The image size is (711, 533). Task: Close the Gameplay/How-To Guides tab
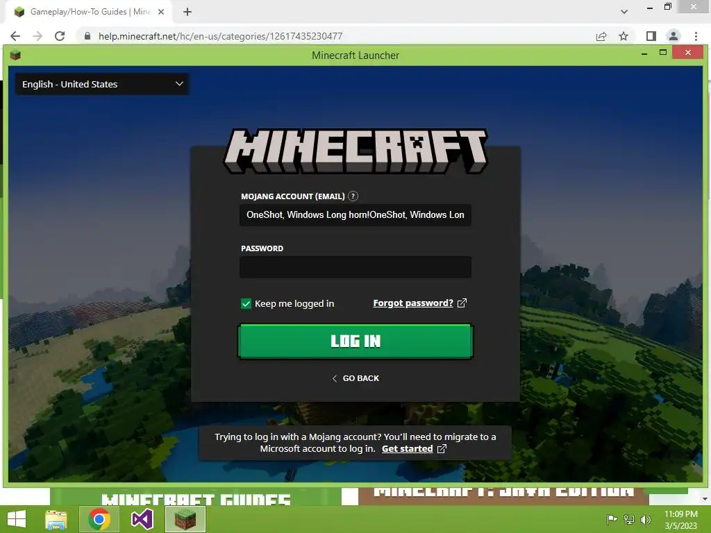tap(161, 12)
